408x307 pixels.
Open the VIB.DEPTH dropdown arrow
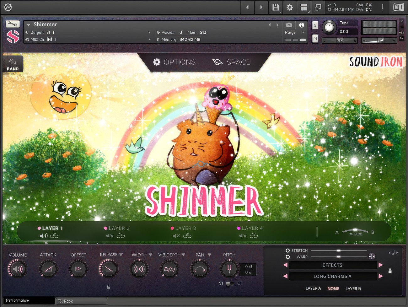coord(183,255)
